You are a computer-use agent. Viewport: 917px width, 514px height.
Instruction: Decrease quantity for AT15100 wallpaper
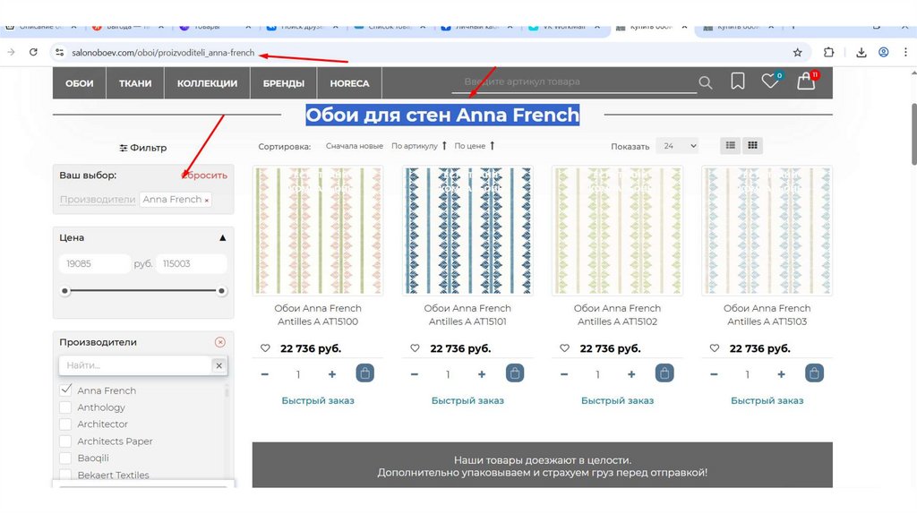[265, 374]
